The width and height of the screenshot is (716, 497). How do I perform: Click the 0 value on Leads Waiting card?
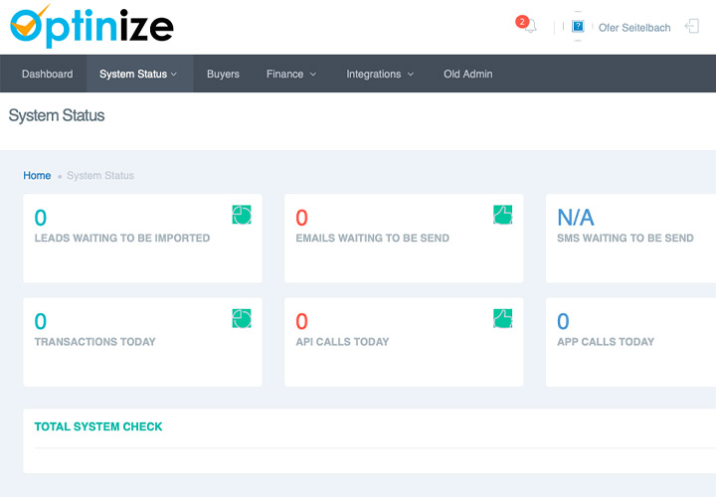(40, 218)
